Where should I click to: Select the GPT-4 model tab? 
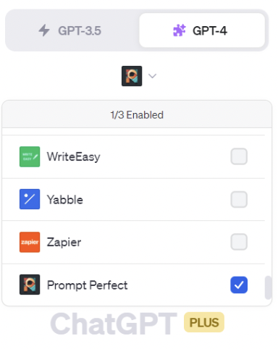click(x=202, y=30)
